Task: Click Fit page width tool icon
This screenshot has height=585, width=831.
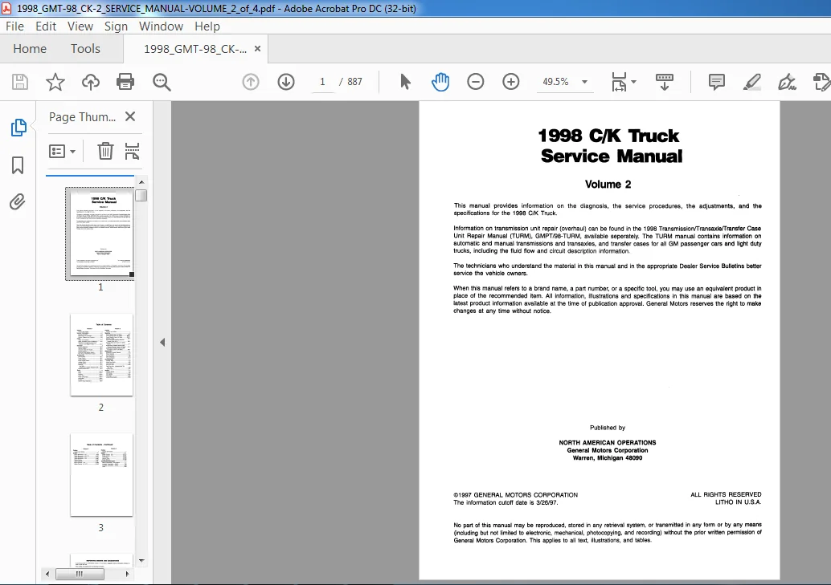Action: point(619,82)
